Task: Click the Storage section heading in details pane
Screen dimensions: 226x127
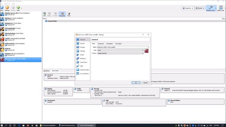Action: (96, 89)
